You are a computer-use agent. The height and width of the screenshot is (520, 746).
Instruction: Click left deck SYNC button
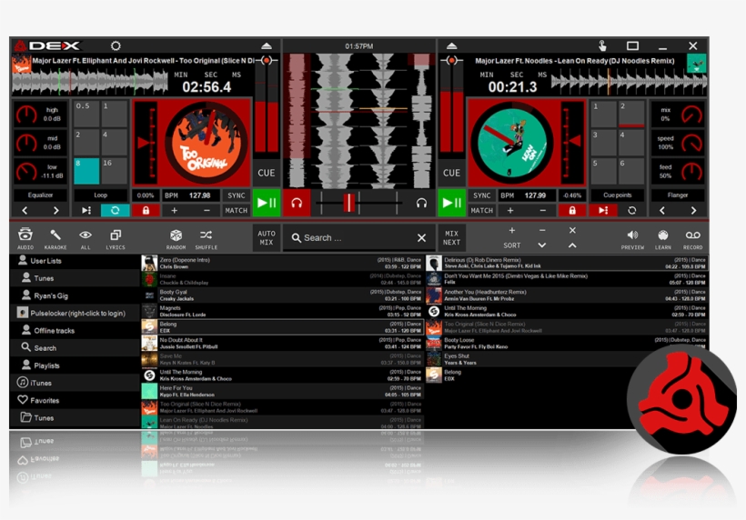pos(236,195)
